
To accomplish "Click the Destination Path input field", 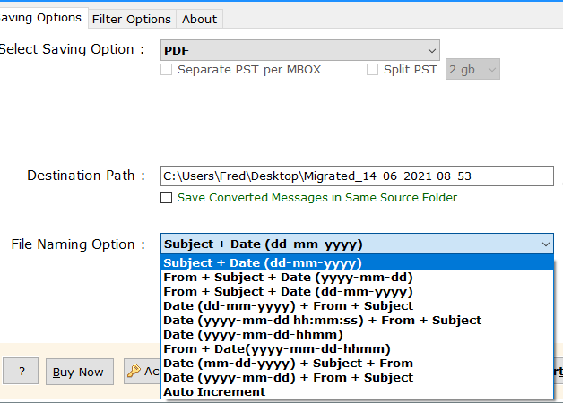I will pos(357,176).
